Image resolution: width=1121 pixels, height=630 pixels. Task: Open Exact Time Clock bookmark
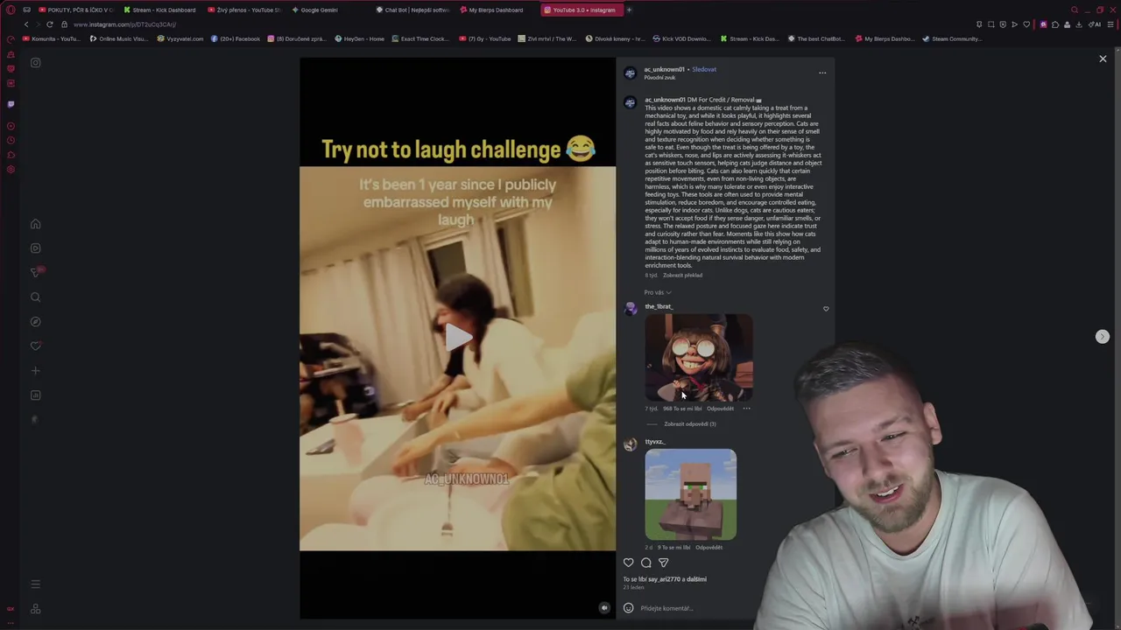coord(419,38)
